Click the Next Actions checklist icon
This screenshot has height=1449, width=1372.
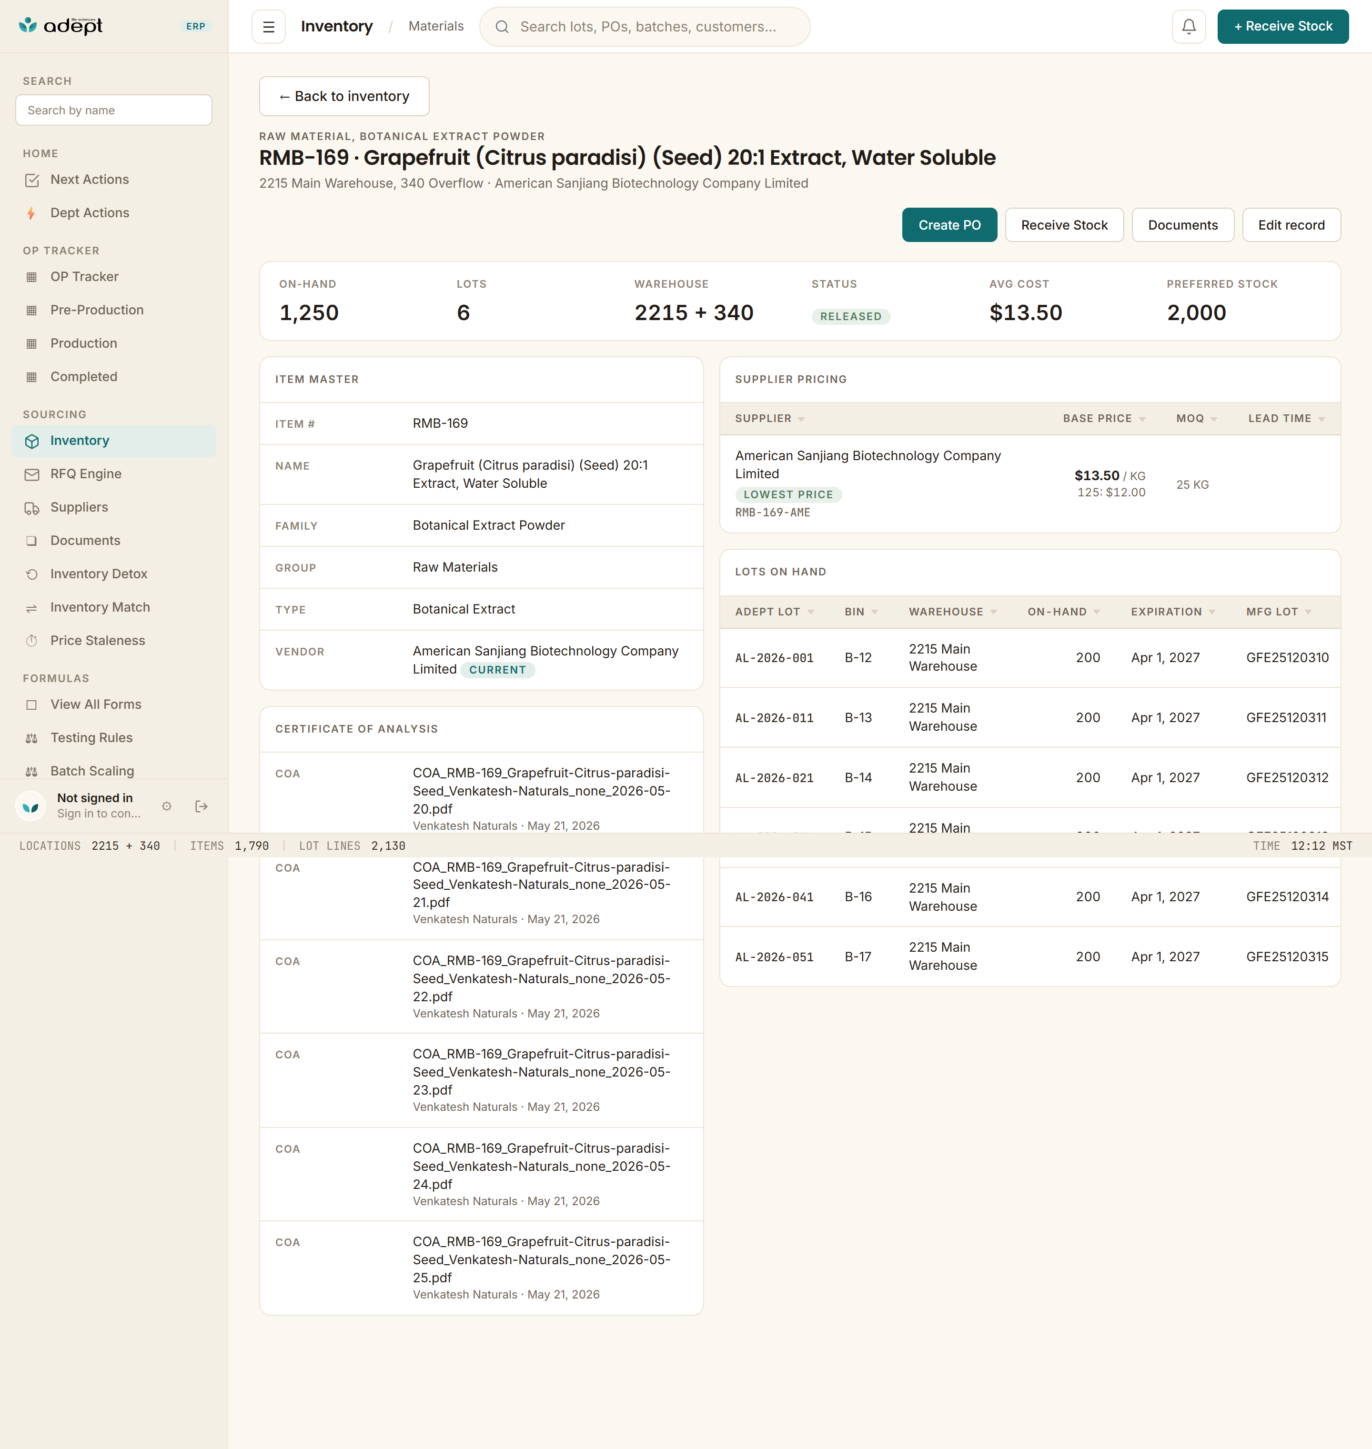point(31,180)
